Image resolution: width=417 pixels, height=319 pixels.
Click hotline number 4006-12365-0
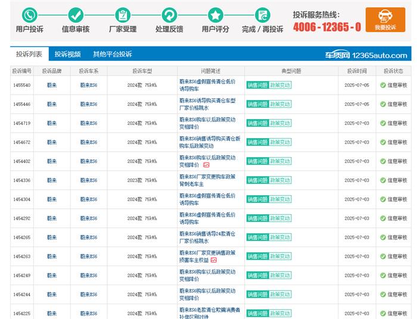click(327, 27)
